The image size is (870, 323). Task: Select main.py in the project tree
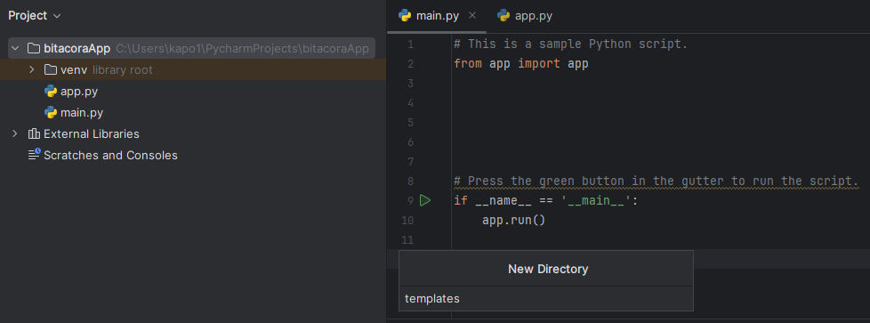point(82,113)
